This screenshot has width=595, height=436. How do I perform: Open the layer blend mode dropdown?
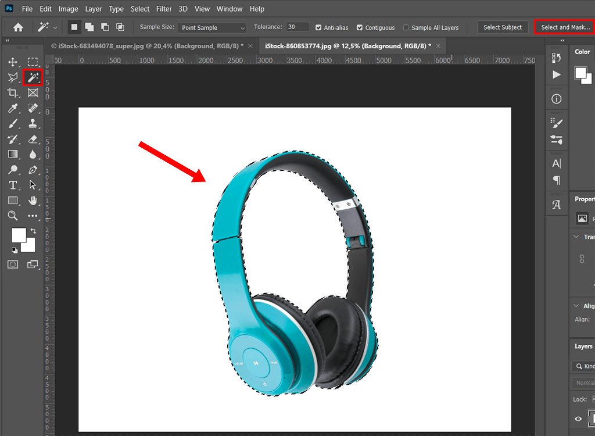tap(583, 383)
